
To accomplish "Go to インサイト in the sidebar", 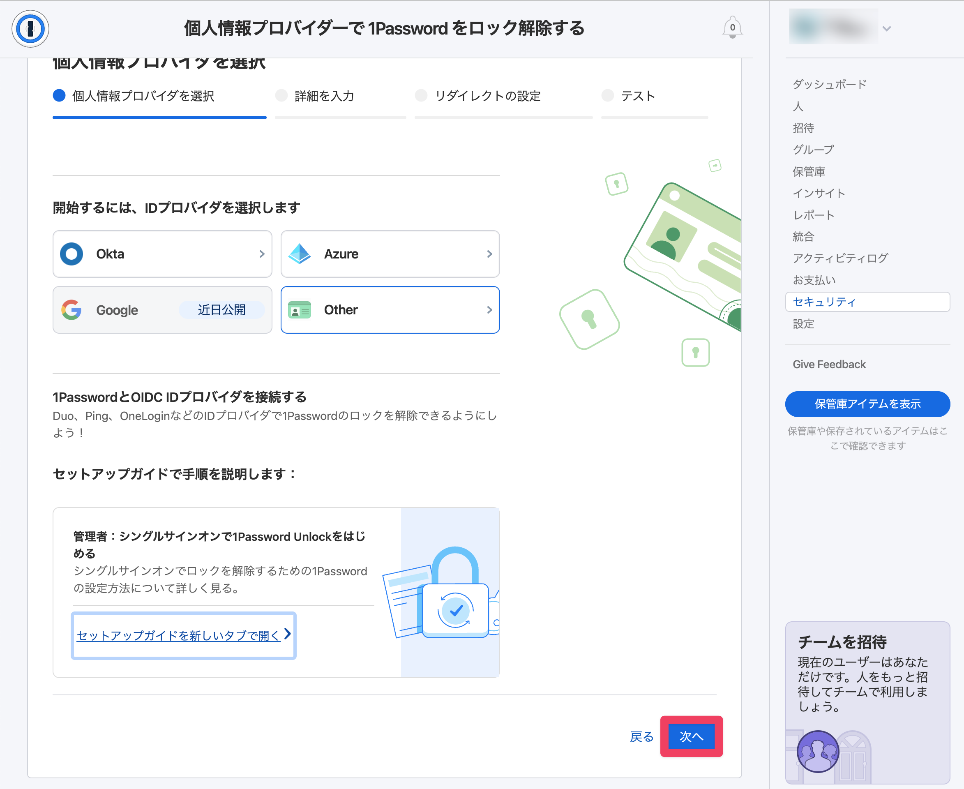I will [x=819, y=194].
